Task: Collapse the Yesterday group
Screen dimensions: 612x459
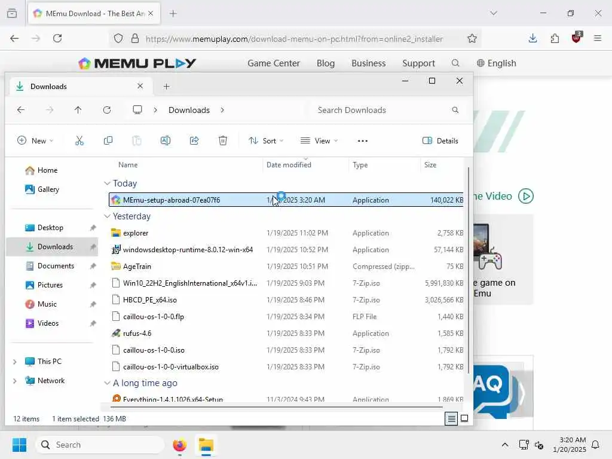Action: (108, 216)
